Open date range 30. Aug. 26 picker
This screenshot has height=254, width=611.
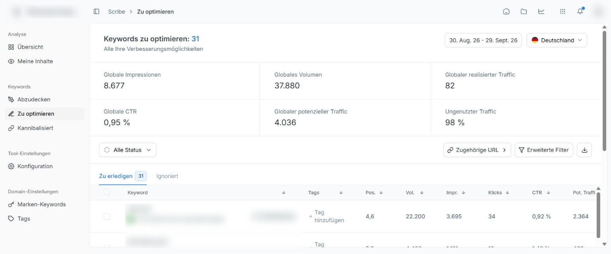pos(483,40)
